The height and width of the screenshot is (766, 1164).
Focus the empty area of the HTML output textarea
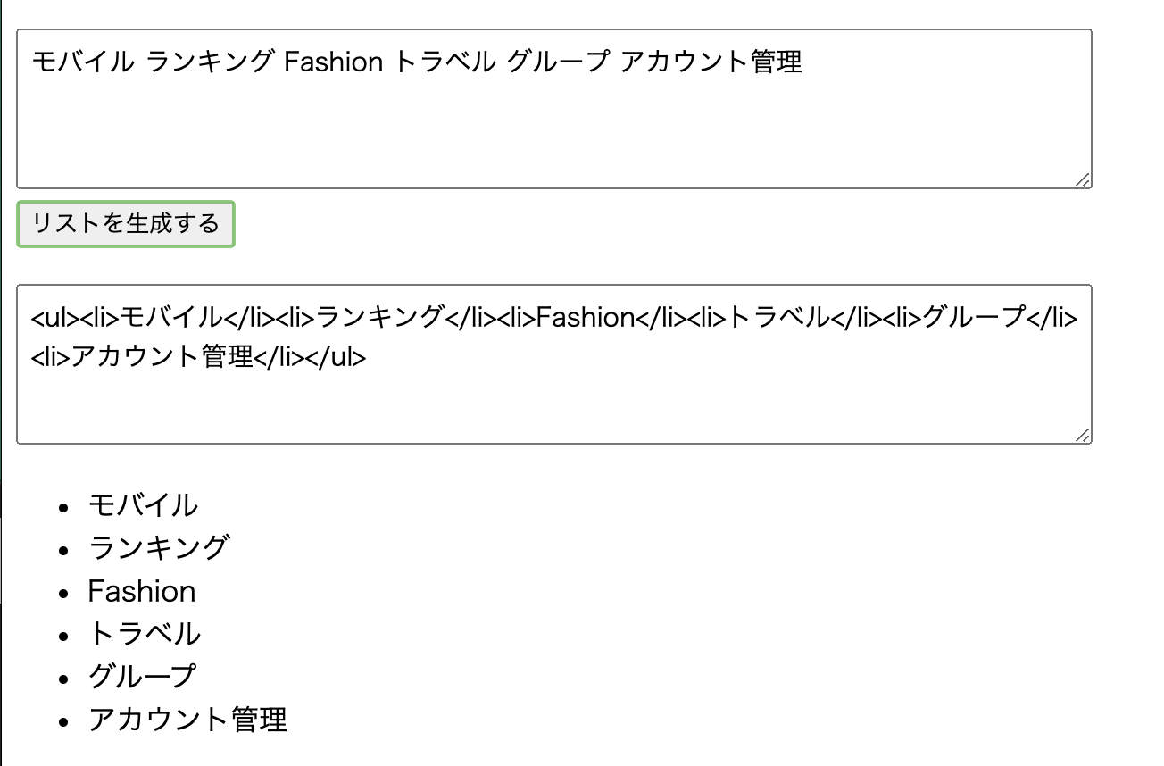(553, 406)
